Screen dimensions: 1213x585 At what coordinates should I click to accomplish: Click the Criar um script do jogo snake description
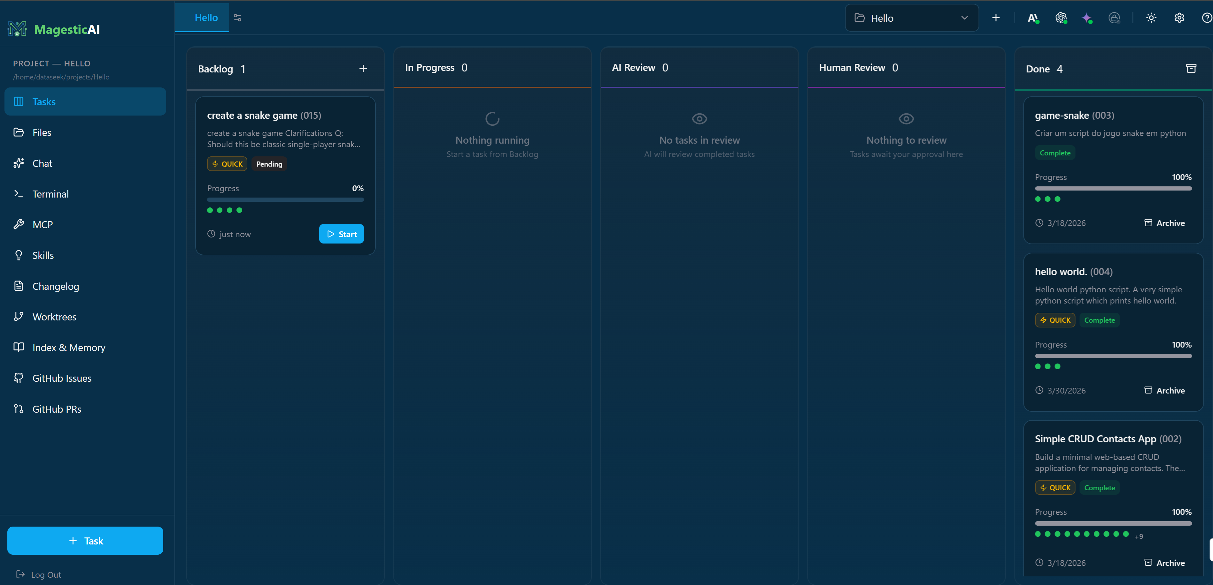(x=1110, y=133)
